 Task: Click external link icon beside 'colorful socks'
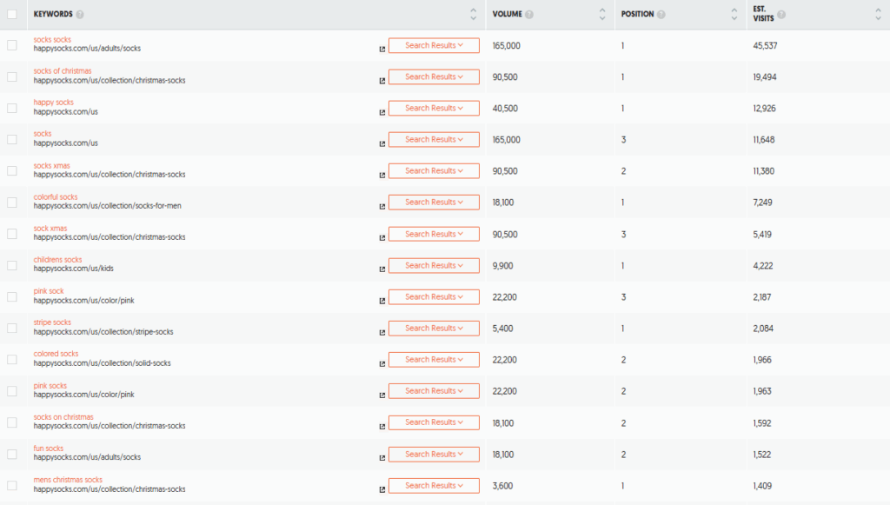pyautogui.click(x=382, y=207)
